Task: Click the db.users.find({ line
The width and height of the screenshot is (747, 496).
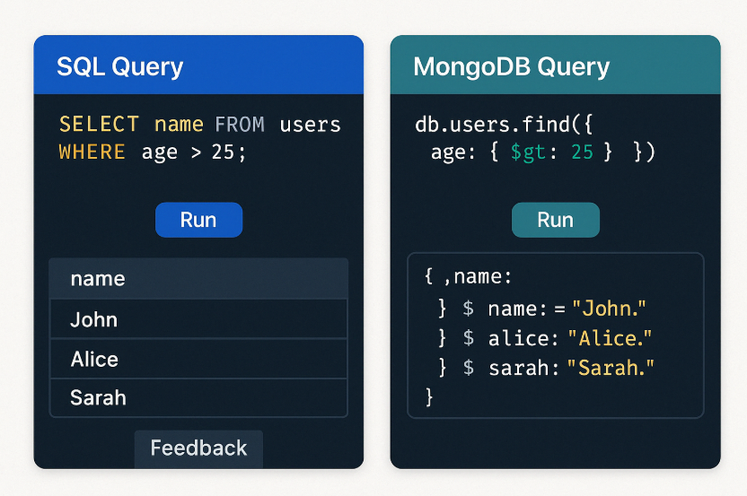Action: click(x=504, y=125)
